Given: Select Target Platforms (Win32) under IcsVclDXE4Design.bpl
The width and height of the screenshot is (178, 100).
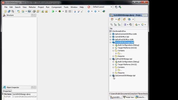Looking at the screenshot, I should click(x=127, y=48).
